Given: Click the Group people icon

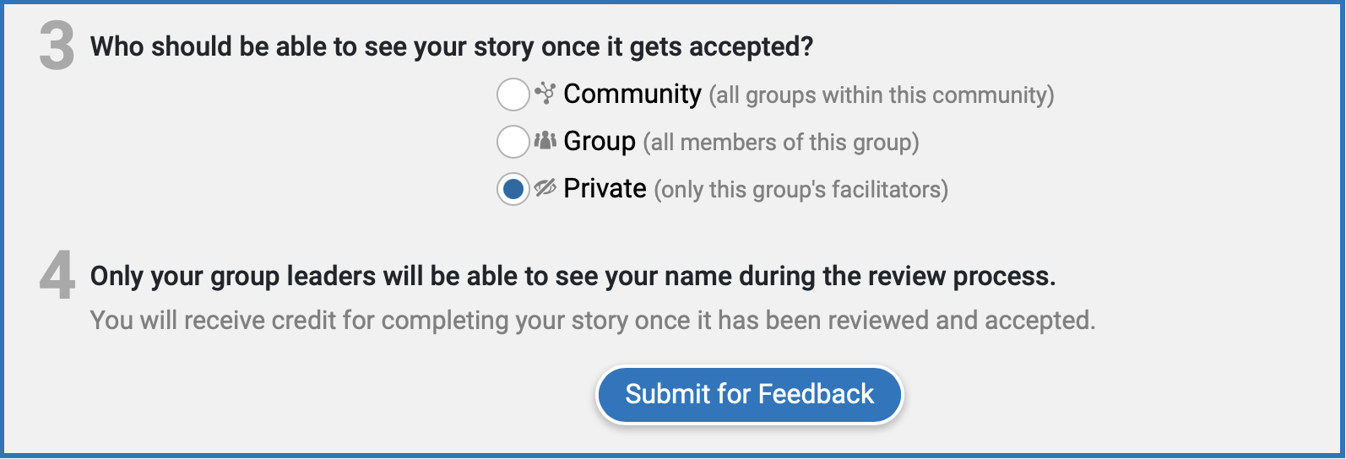Looking at the screenshot, I should pos(545,141).
